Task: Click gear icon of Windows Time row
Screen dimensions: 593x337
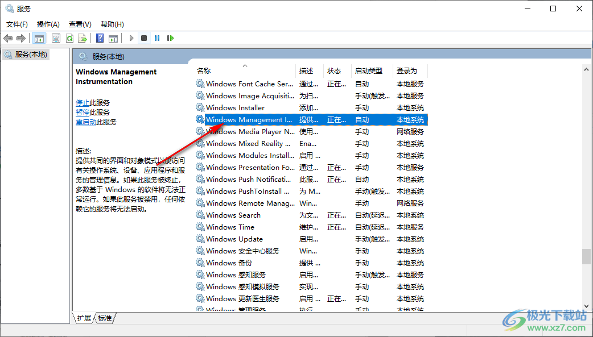Action: [x=200, y=227]
